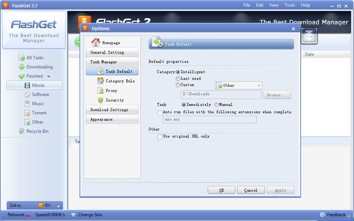Screen dimensions: 354x221
Task: Enable auto run files when complete
Action: (160, 113)
